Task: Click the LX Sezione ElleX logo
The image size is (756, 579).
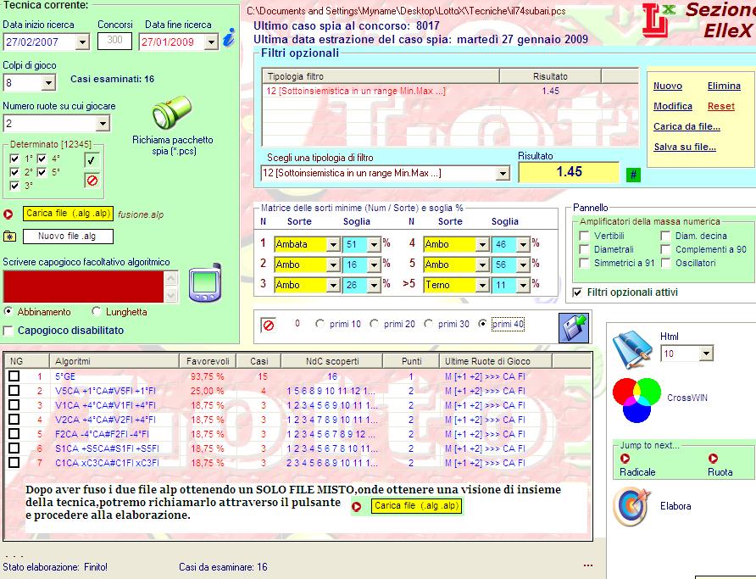Action: (698, 20)
